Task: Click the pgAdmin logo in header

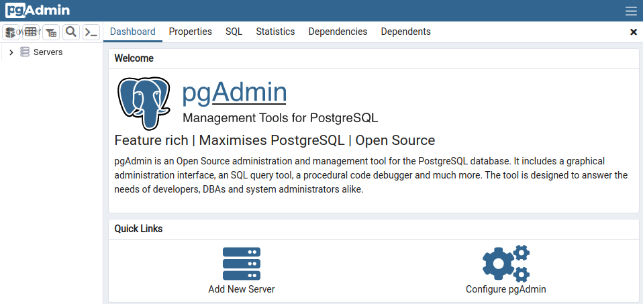Action: [x=38, y=11]
